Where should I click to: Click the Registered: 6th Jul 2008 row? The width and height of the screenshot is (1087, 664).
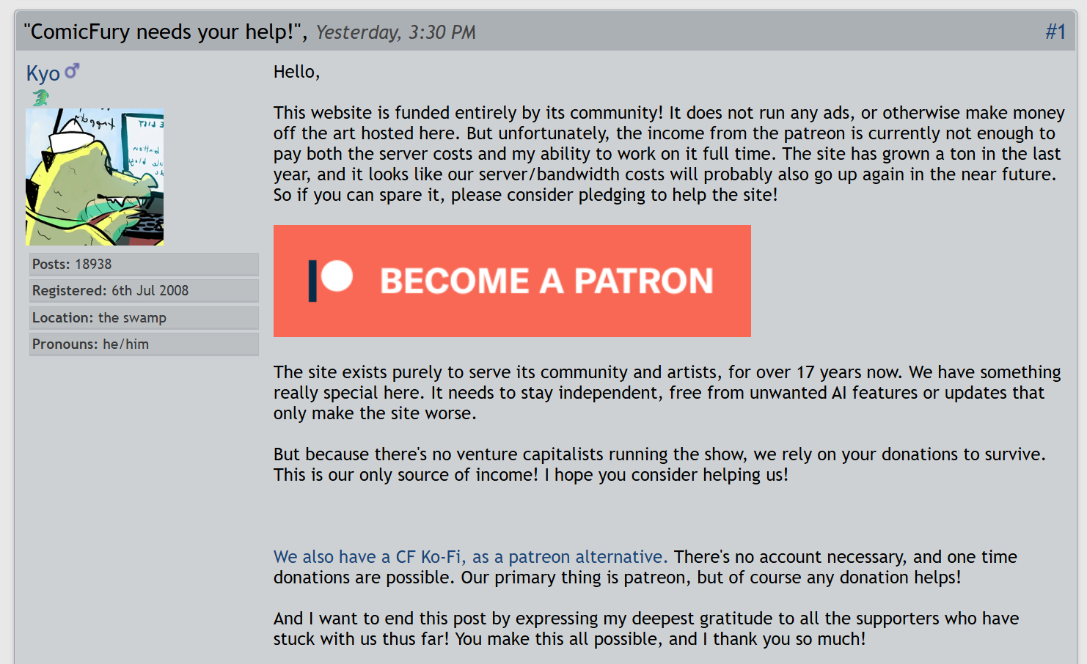tap(144, 291)
